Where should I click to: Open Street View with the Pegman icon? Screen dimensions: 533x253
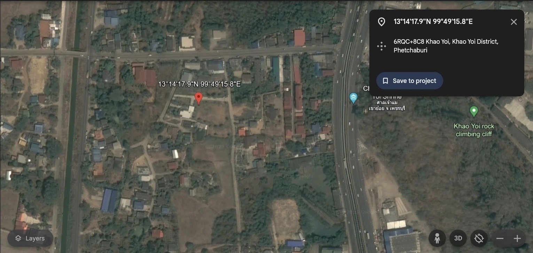(437, 238)
